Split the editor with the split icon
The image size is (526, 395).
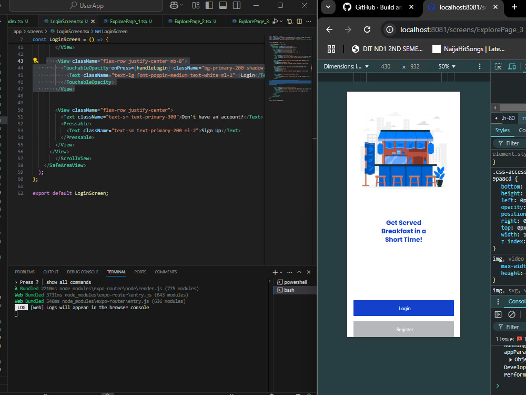pos(299,21)
